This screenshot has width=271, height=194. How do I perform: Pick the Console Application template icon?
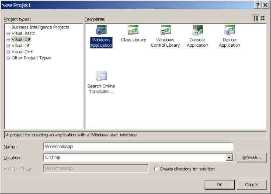pos(197,31)
